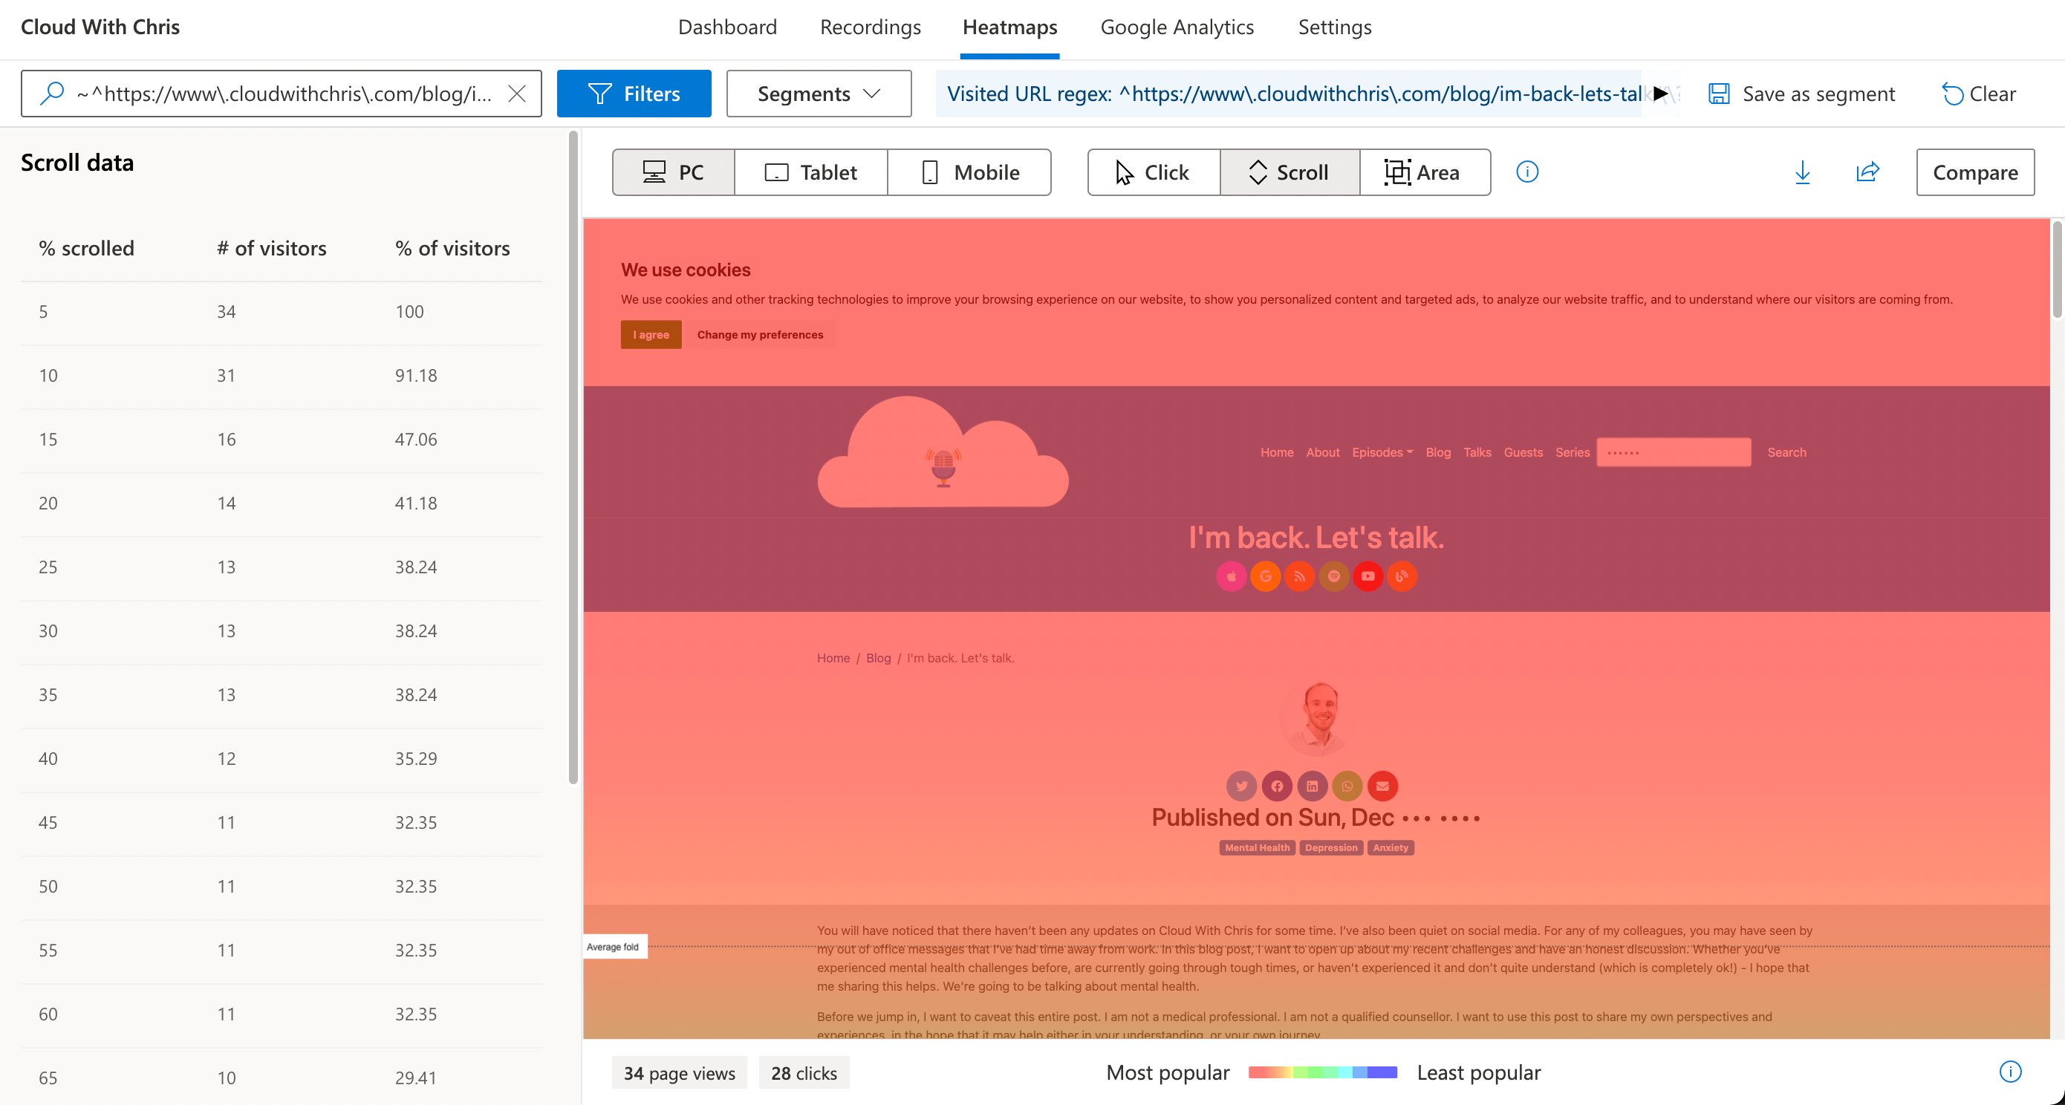The image size is (2065, 1105).
Task: Click the Compare button
Action: 1974,172
